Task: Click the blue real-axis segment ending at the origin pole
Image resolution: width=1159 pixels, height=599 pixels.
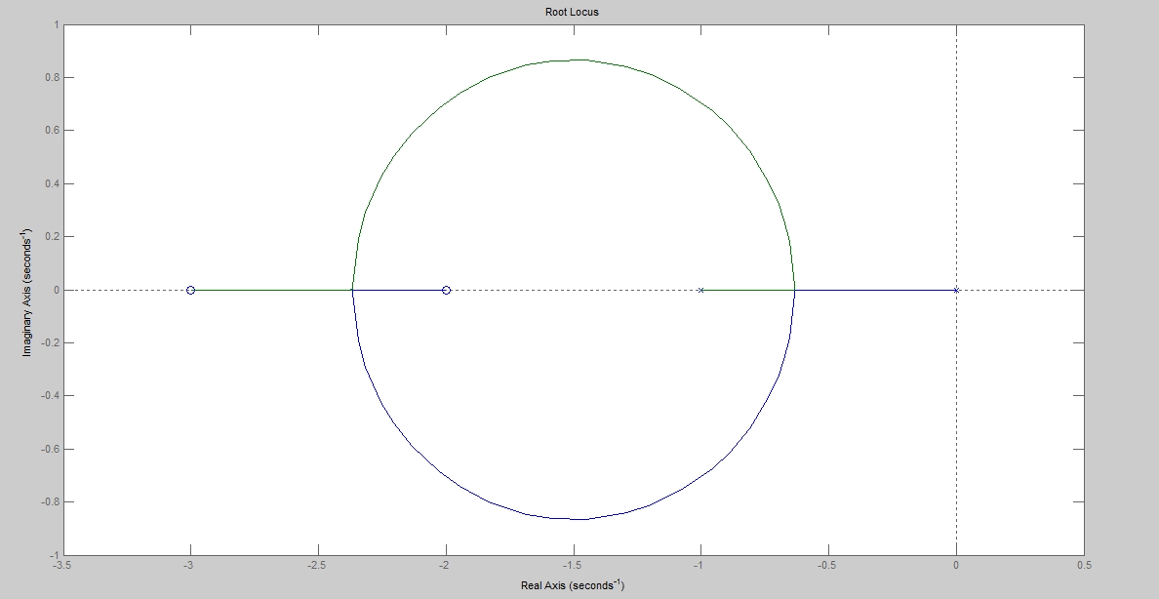Action: 875,290
